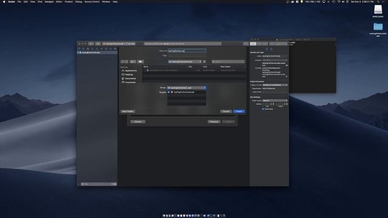Image resolution: width=388 pixels, height=218 pixels.
Task: Open the Product menu
Action: pyautogui.click(x=69, y=2)
